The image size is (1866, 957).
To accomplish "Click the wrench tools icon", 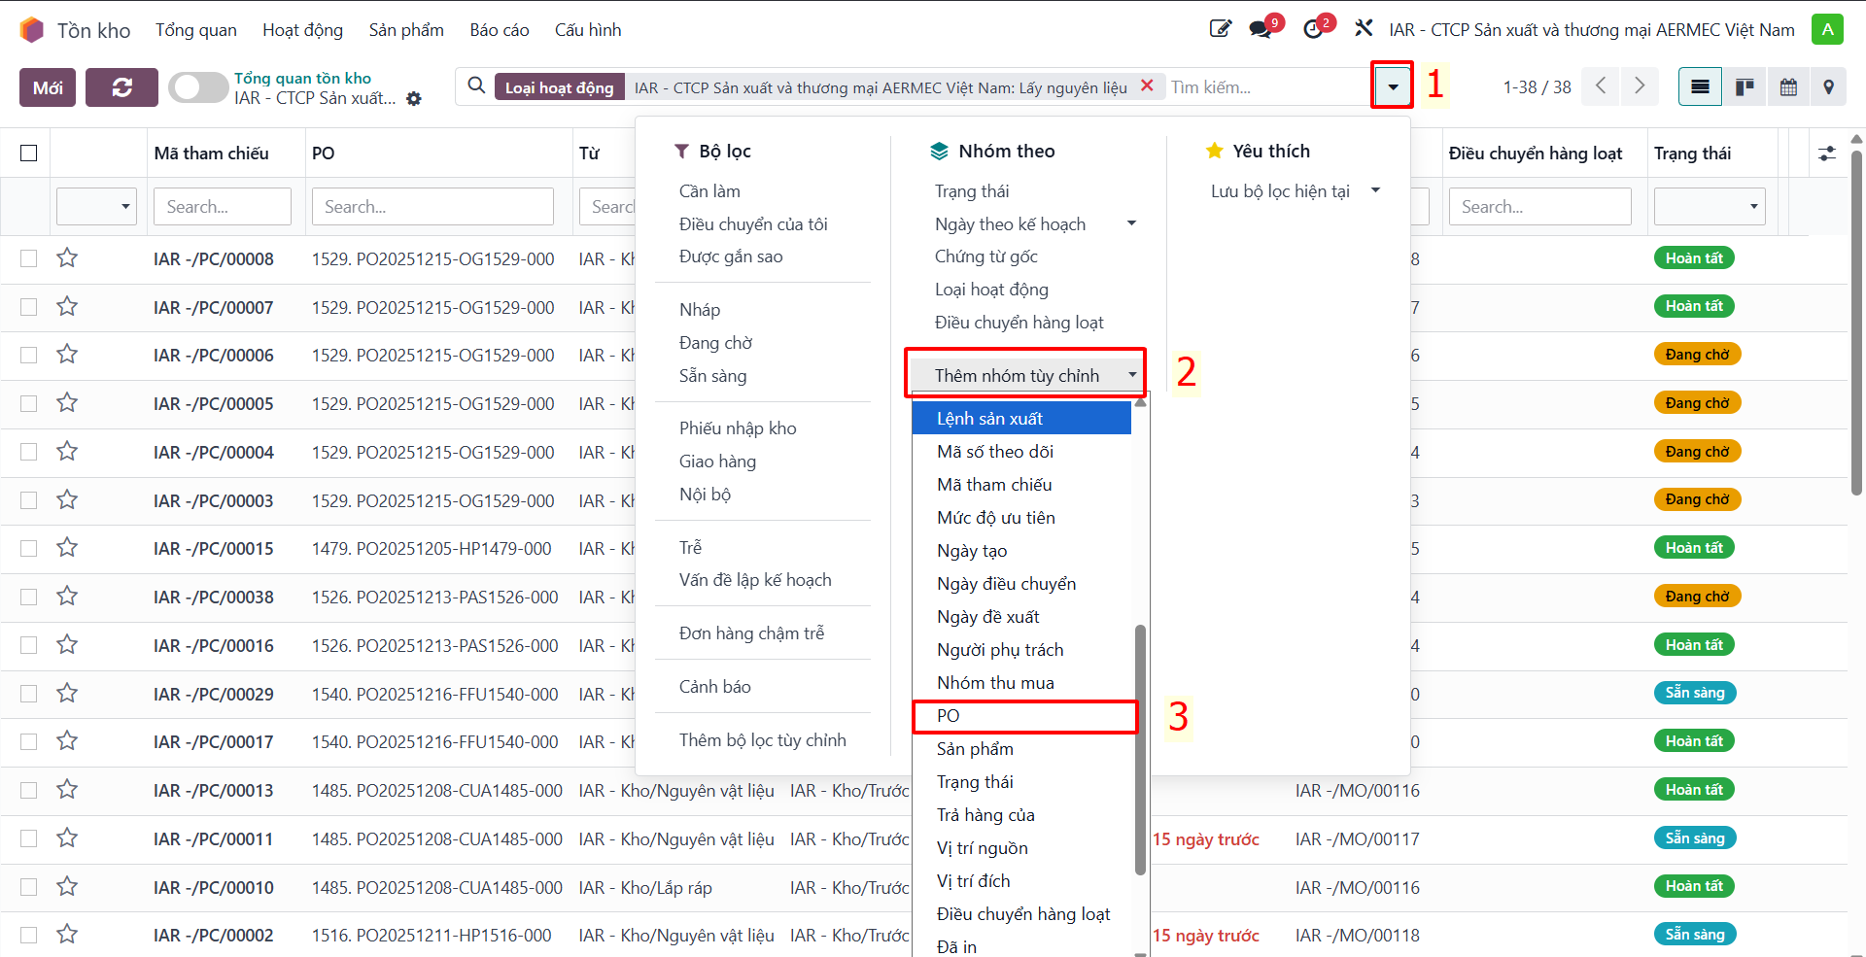I will pos(1364,29).
